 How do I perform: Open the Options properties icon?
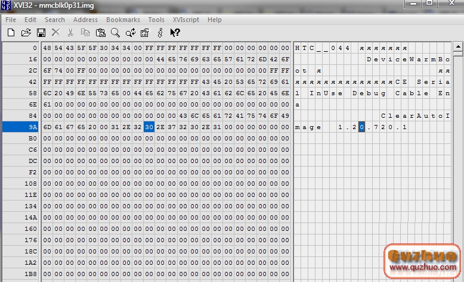(146, 33)
